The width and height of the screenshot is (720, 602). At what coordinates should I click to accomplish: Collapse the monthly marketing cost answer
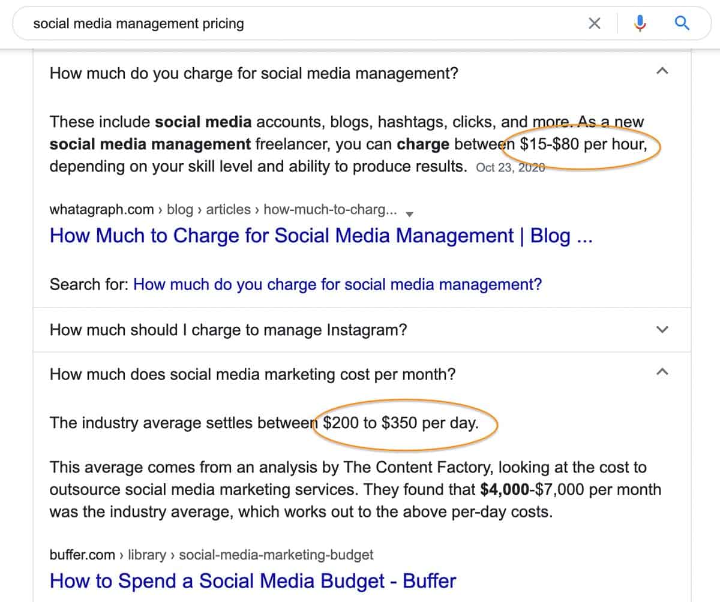(x=662, y=371)
